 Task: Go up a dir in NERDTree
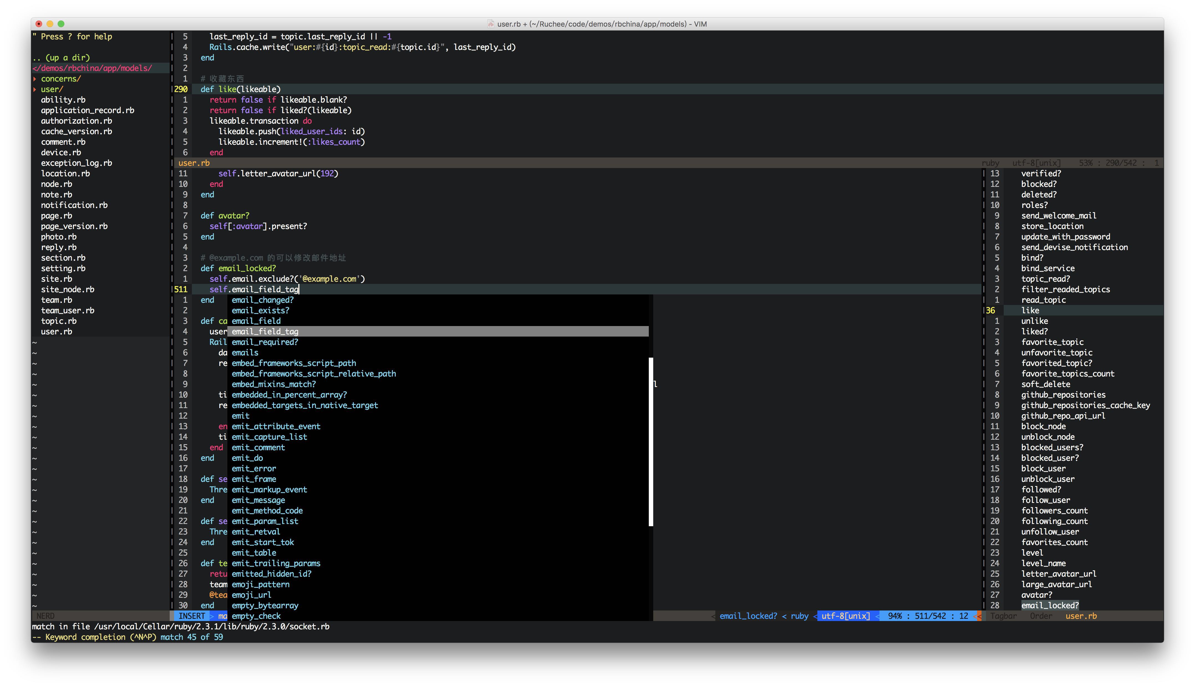(61, 58)
